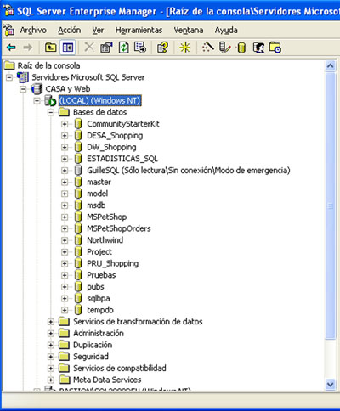Click the Refresh toolbar icon
Screen dimensions: 340x411
tap(123, 48)
